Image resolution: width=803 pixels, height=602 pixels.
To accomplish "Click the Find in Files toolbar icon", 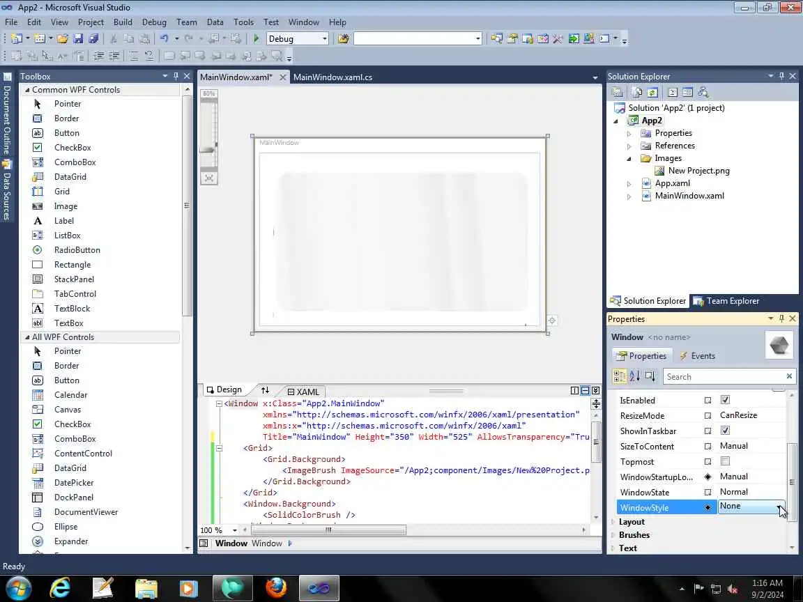I will [x=343, y=38].
